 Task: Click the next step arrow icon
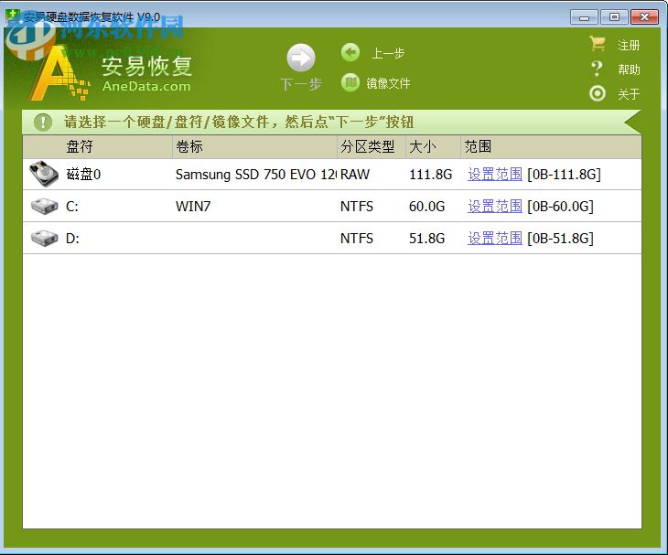tap(301, 58)
